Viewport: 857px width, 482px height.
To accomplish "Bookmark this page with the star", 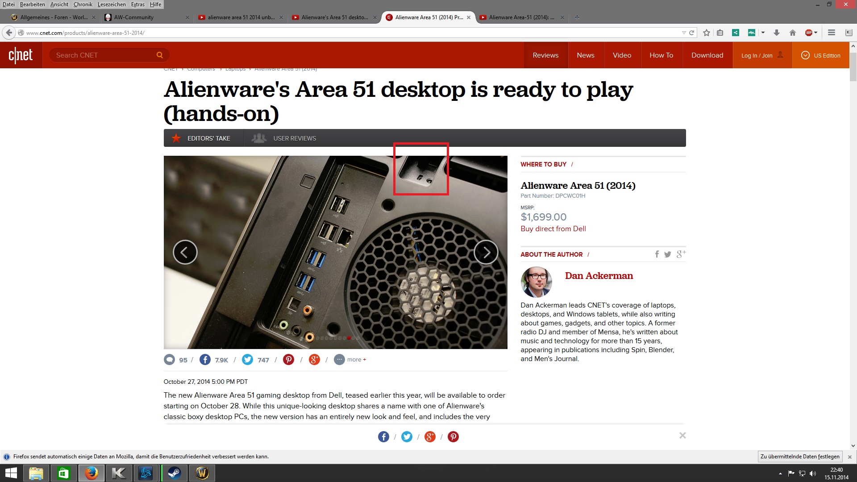I will (x=706, y=33).
